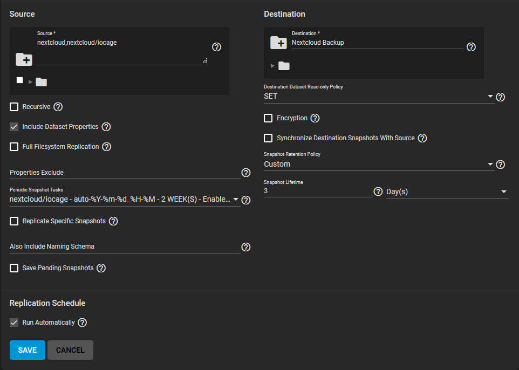Open Snapshot Retention Policy dropdown
The width and height of the screenshot is (519, 370).
(x=379, y=164)
